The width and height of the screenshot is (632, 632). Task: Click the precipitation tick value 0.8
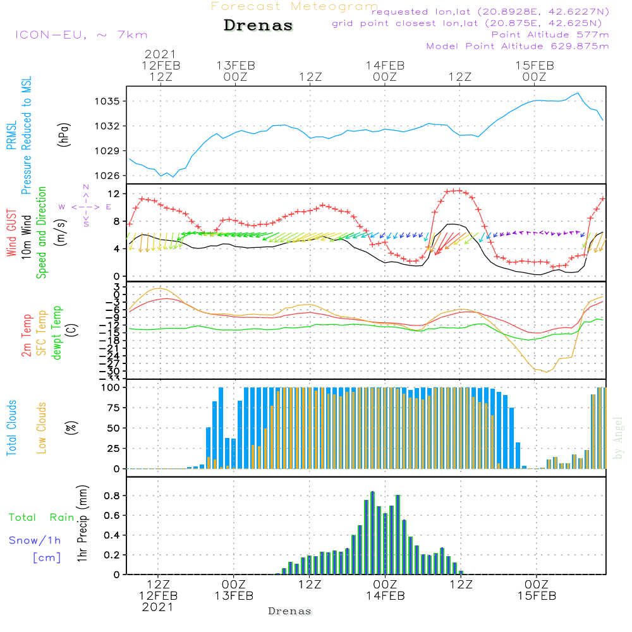point(112,495)
